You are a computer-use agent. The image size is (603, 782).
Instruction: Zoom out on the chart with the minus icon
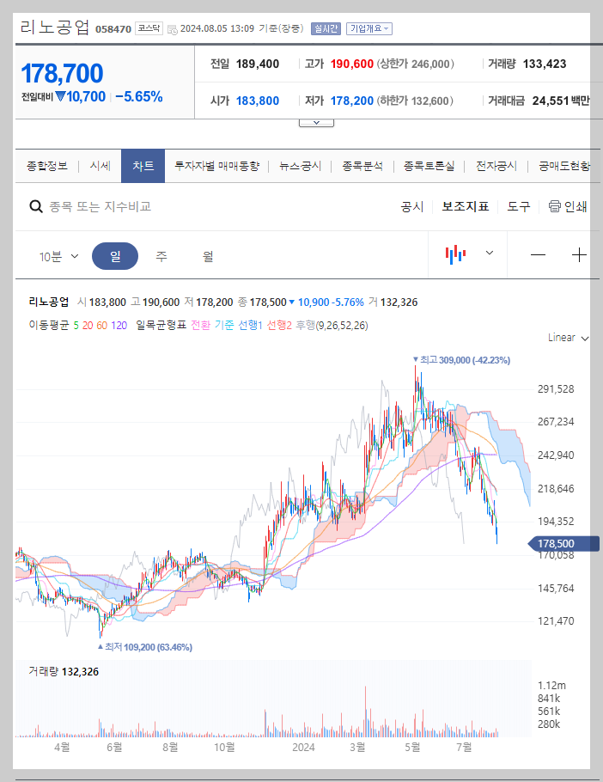tap(539, 254)
